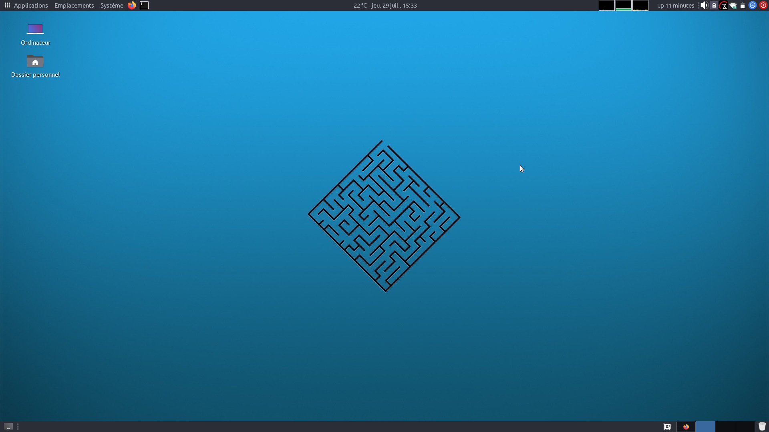
Task: Click the volume speaker icon
Action: click(704, 5)
